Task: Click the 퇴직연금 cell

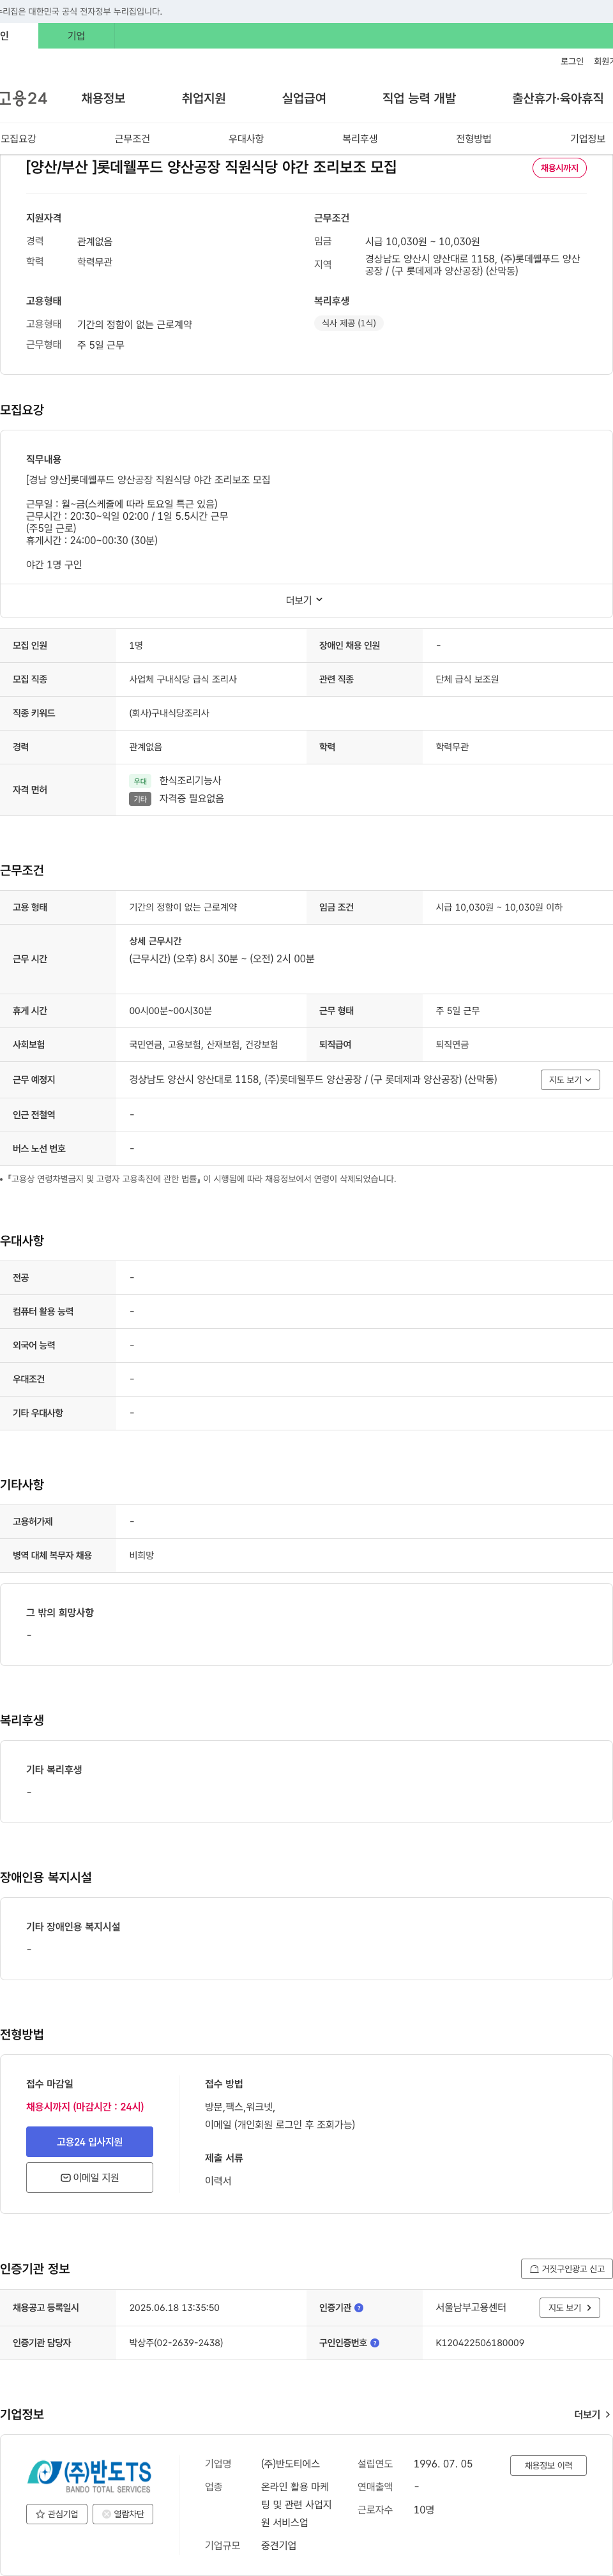Action: tap(452, 1044)
